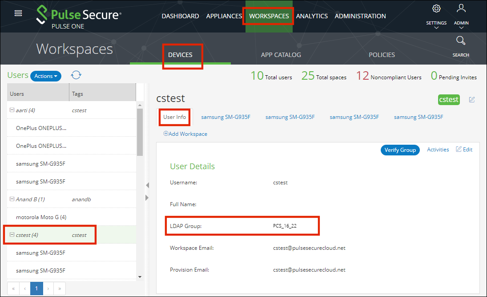Click the pencil icon beside cstest tag
The width and height of the screenshot is (487, 297).
pyautogui.click(x=472, y=99)
